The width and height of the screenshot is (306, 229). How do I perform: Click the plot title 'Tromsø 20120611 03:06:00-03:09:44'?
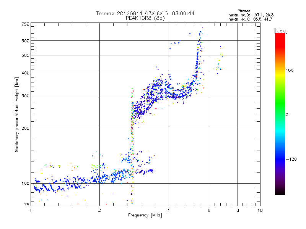click(x=145, y=13)
